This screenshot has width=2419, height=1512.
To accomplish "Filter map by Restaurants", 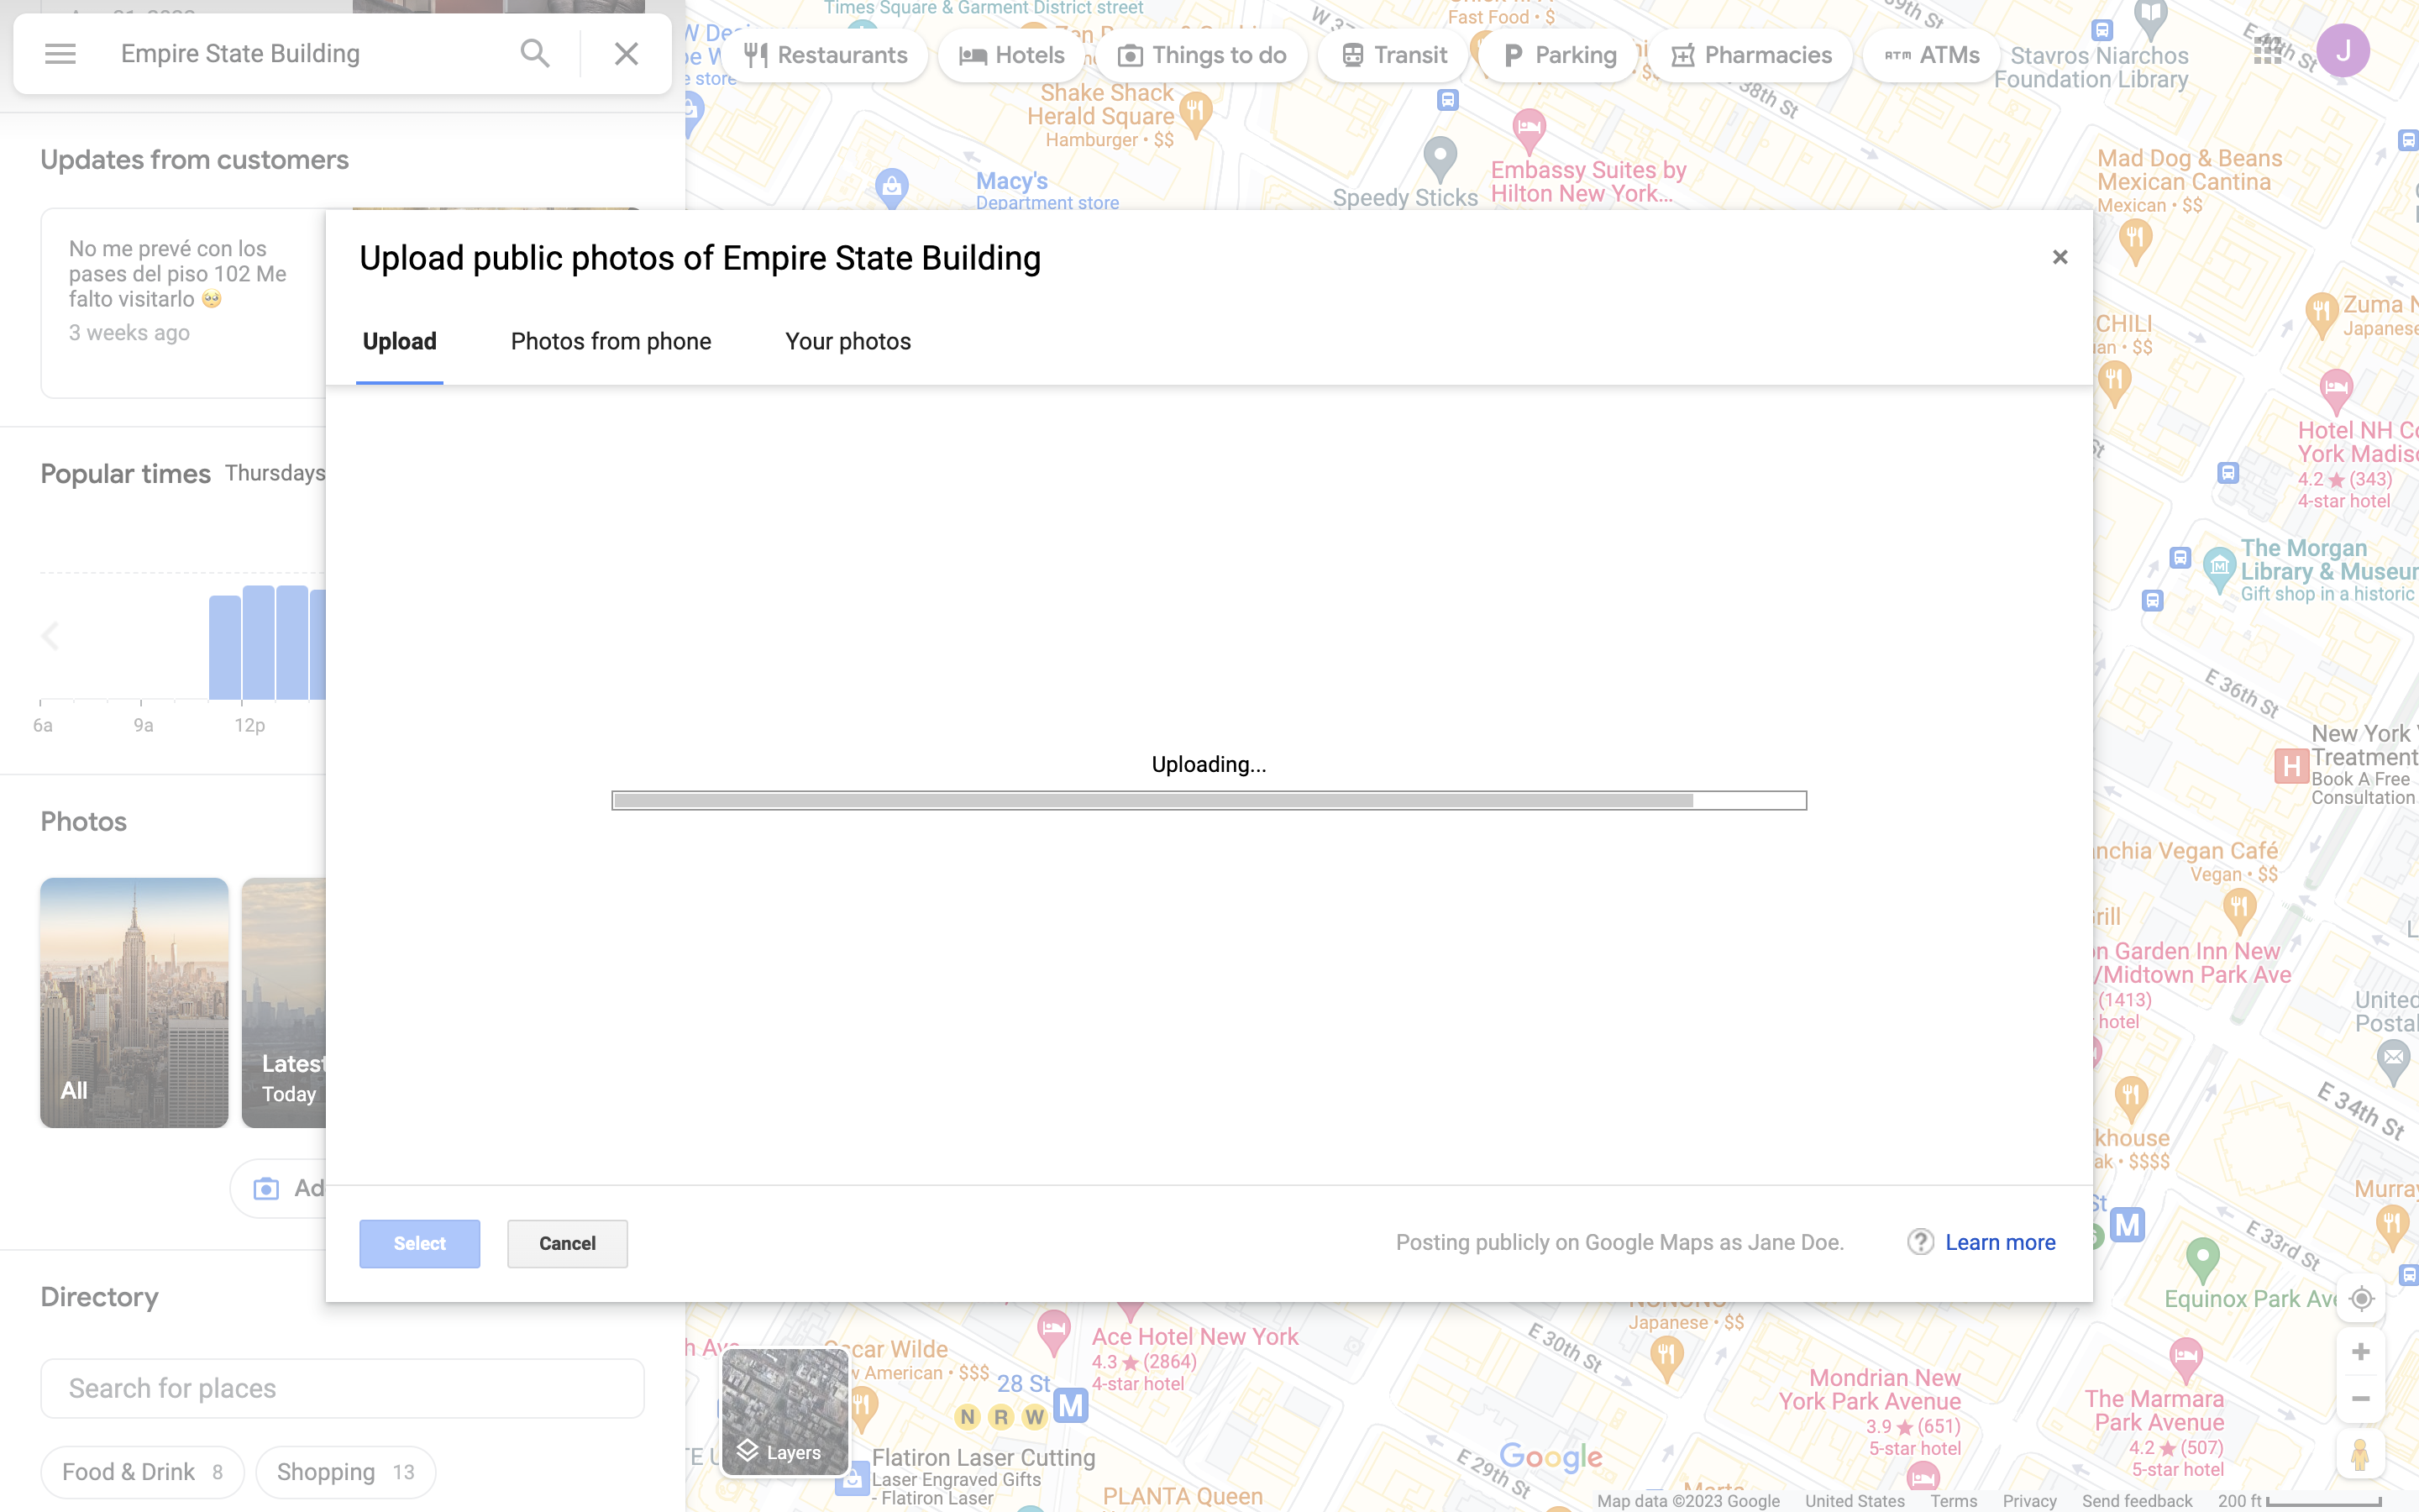I will click(825, 55).
